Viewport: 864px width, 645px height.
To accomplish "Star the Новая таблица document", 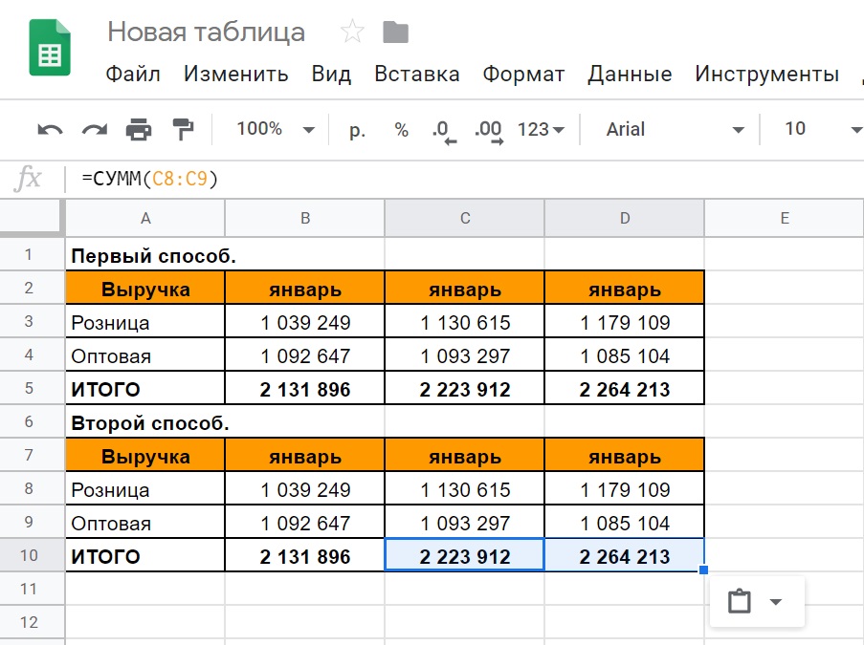I will click(352, 32).
